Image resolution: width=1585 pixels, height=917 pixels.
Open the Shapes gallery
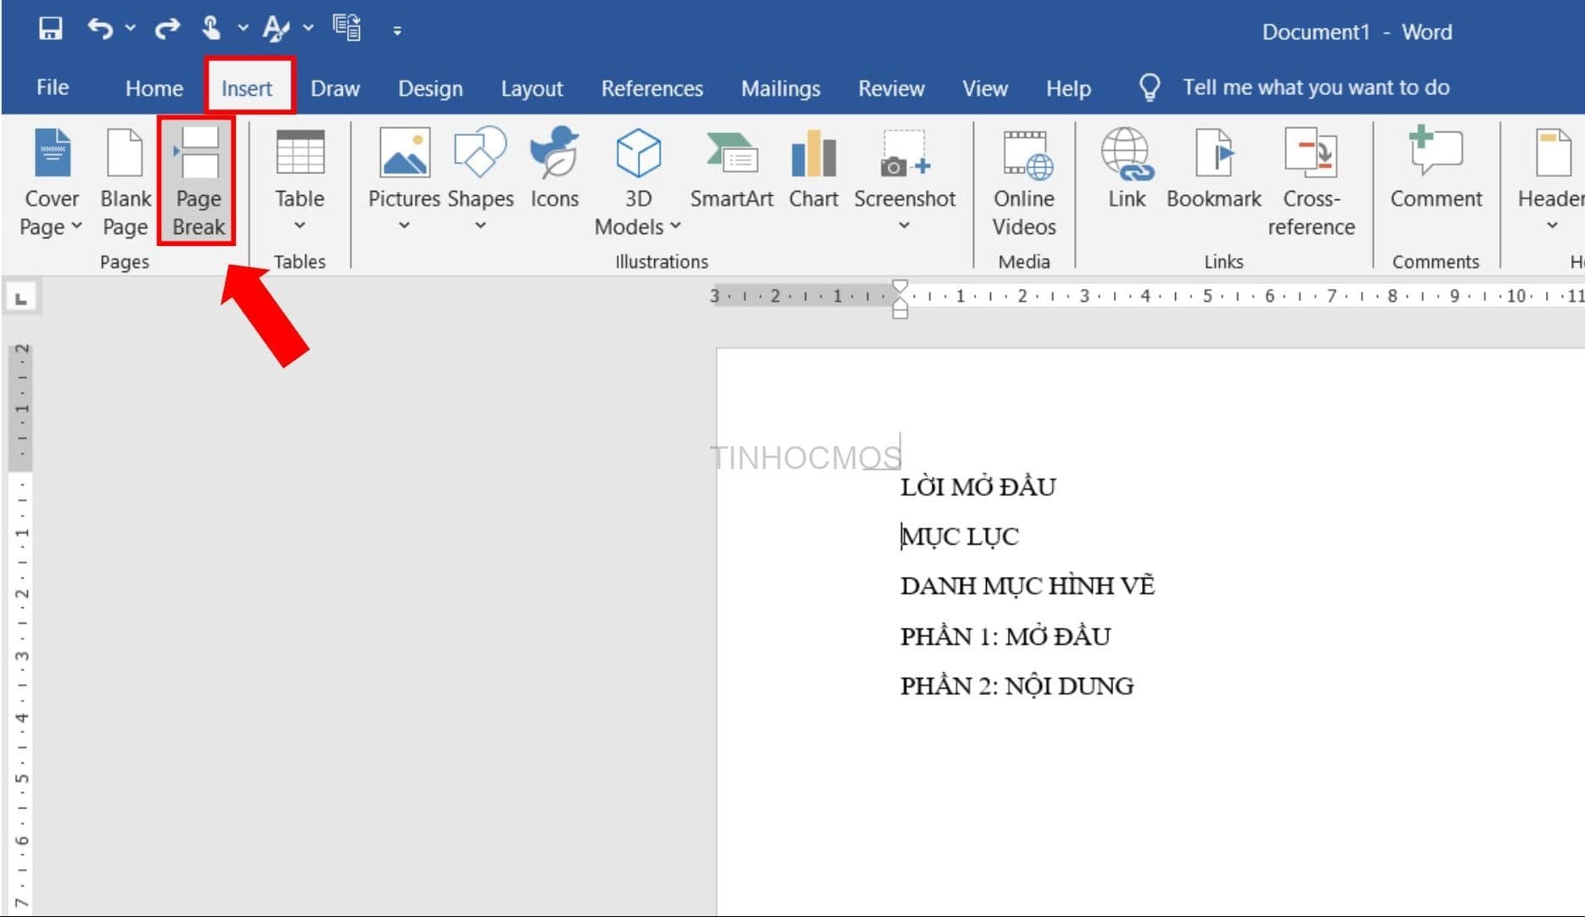pyautogui.click(x=480, y=180)
